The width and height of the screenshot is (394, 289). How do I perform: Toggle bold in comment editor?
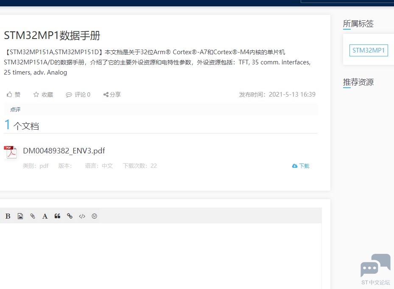click(8, 216)
